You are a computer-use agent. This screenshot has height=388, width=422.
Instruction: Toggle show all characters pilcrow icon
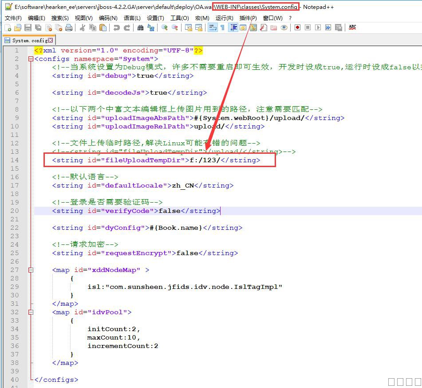[x=222, y=28]
